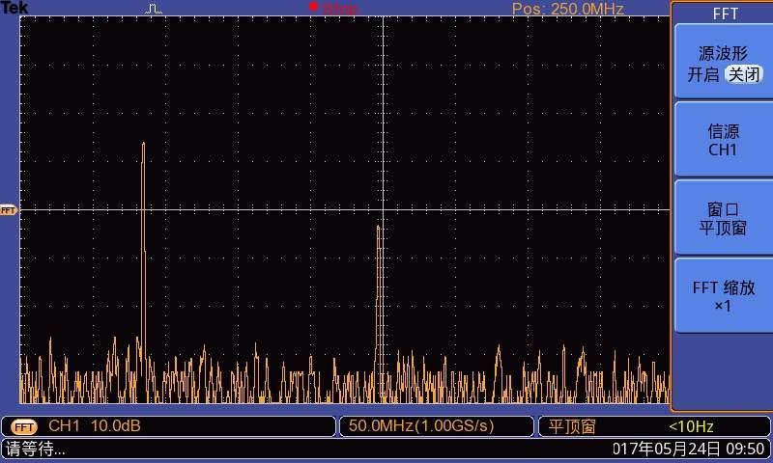Open the 信源 CH1 source menu
773x463 pixels.
click(x=723, y=140)
